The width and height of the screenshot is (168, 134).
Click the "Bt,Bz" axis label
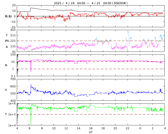click(x=8, y=16)
